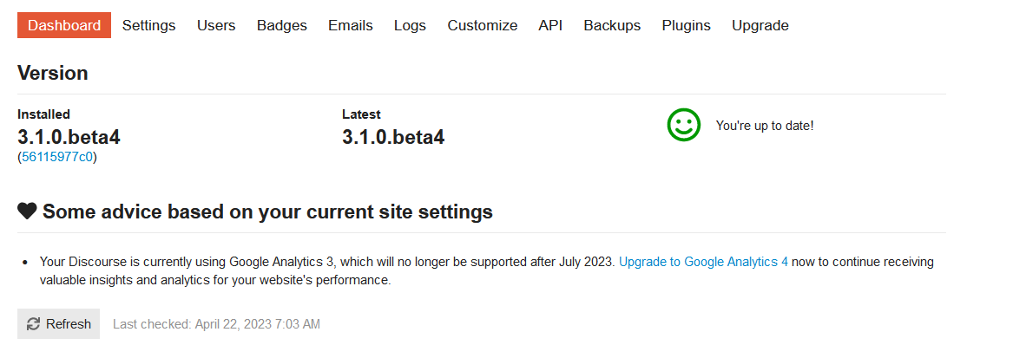Switch to the Settings tab
Screen dimensions: 1013x358
tap(148, 25)
